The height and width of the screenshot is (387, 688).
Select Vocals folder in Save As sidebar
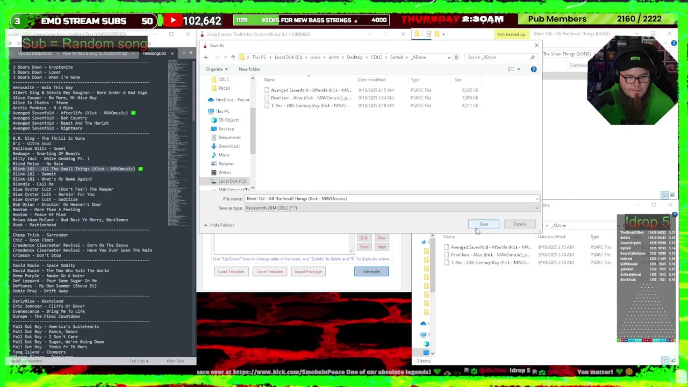(x=221, y=88)
